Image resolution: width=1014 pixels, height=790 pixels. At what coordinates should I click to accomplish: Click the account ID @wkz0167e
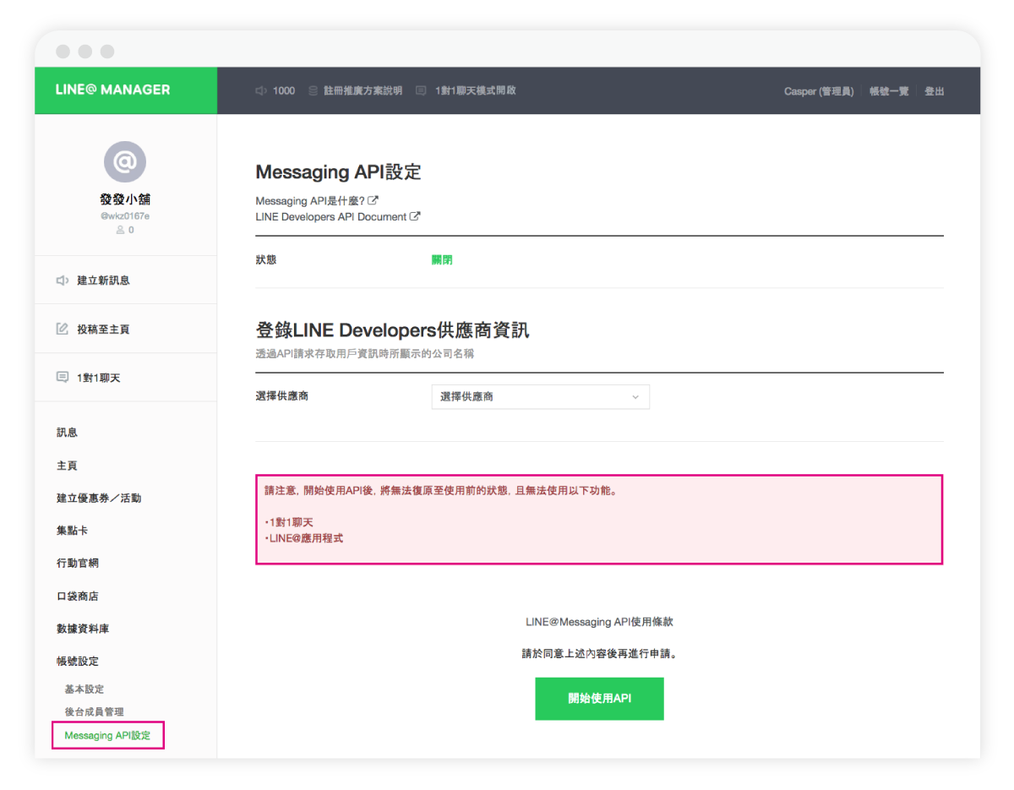click(125, 216)
